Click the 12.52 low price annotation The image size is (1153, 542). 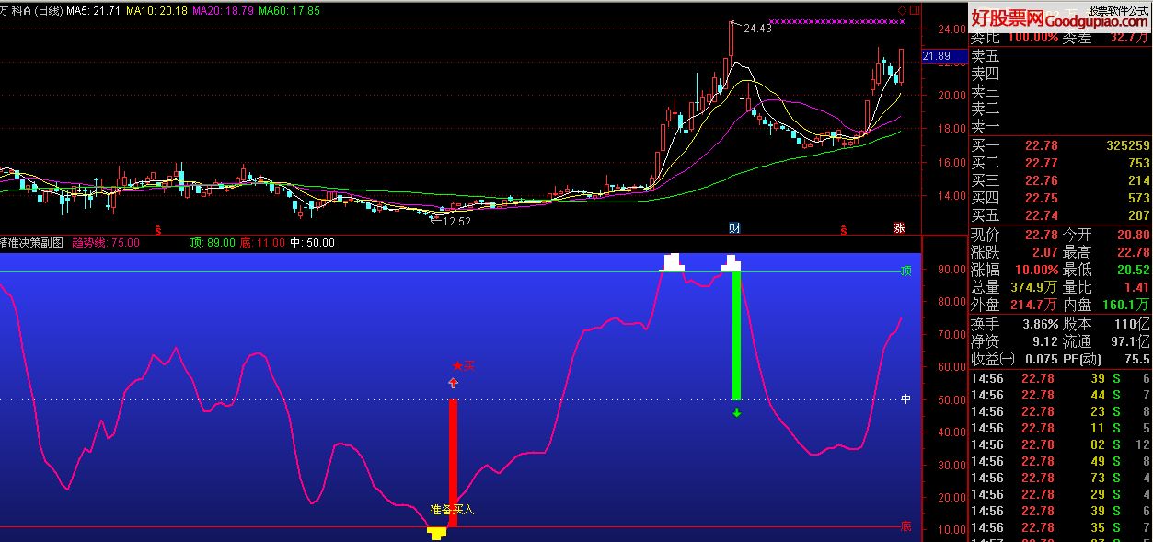click(x=455, y=221)
